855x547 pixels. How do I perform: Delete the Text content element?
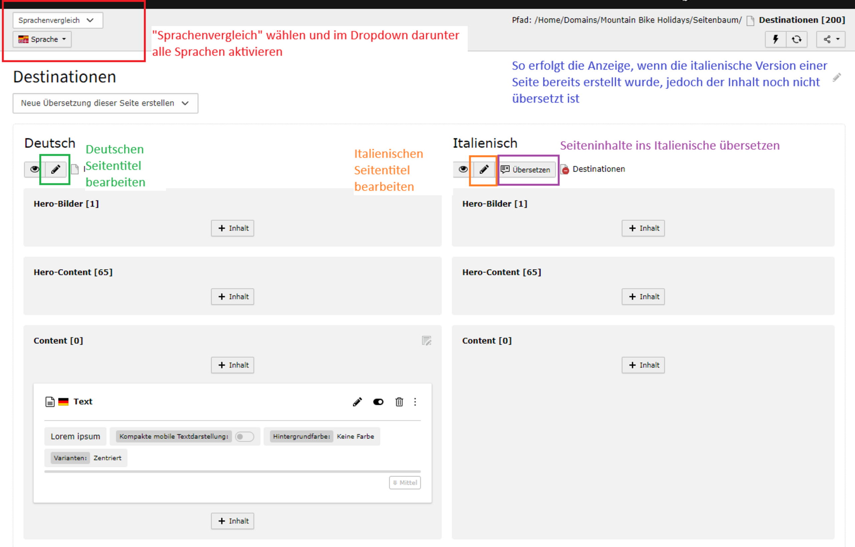pos(399,402)
